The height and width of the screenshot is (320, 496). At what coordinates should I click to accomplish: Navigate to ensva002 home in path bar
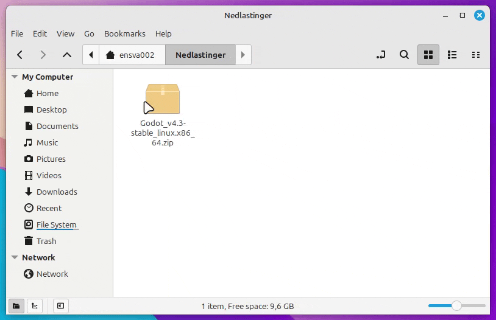click(x=130, y=55)
